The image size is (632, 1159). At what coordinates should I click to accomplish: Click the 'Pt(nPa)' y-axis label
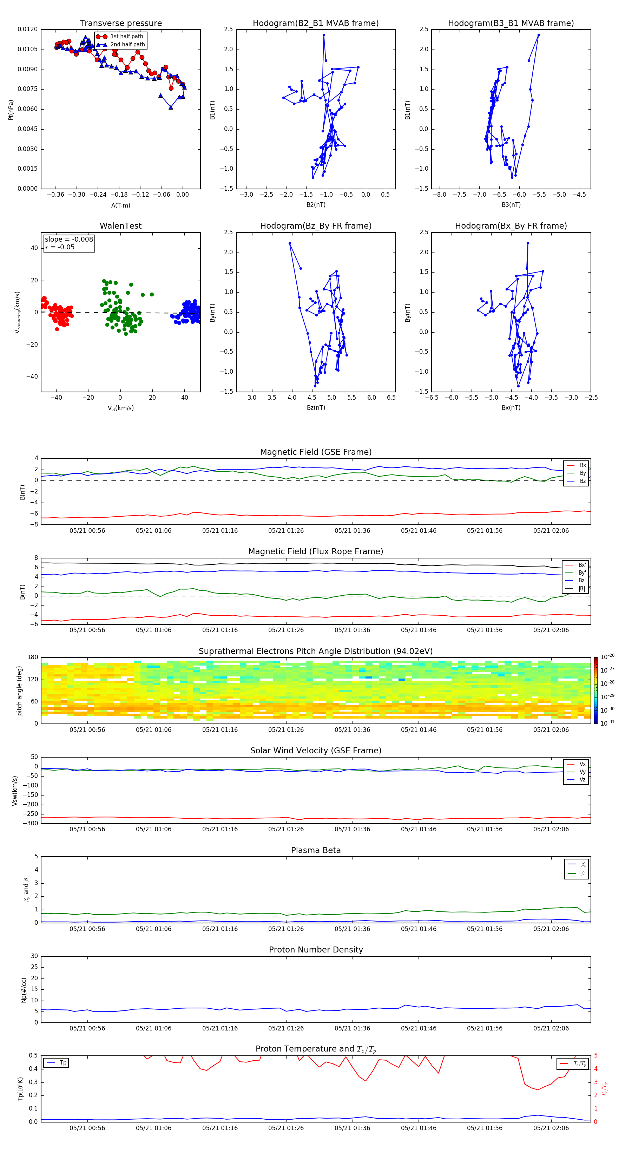pos(11,109)
